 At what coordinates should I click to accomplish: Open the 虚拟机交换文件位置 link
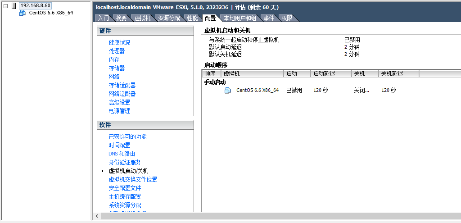coord(133,179)
